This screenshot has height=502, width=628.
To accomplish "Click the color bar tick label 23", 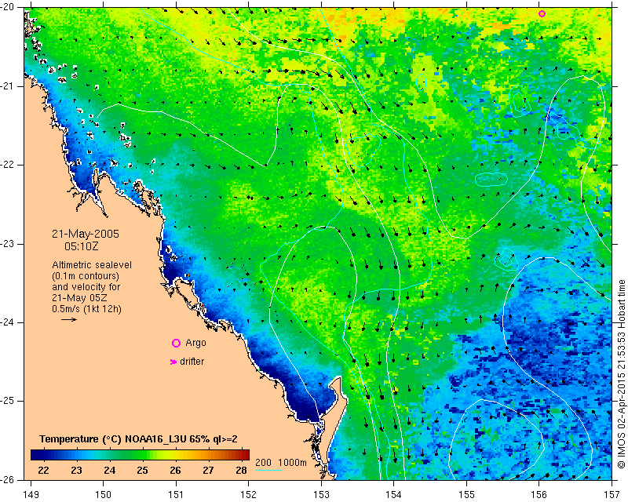I will (x=76, y=471).
